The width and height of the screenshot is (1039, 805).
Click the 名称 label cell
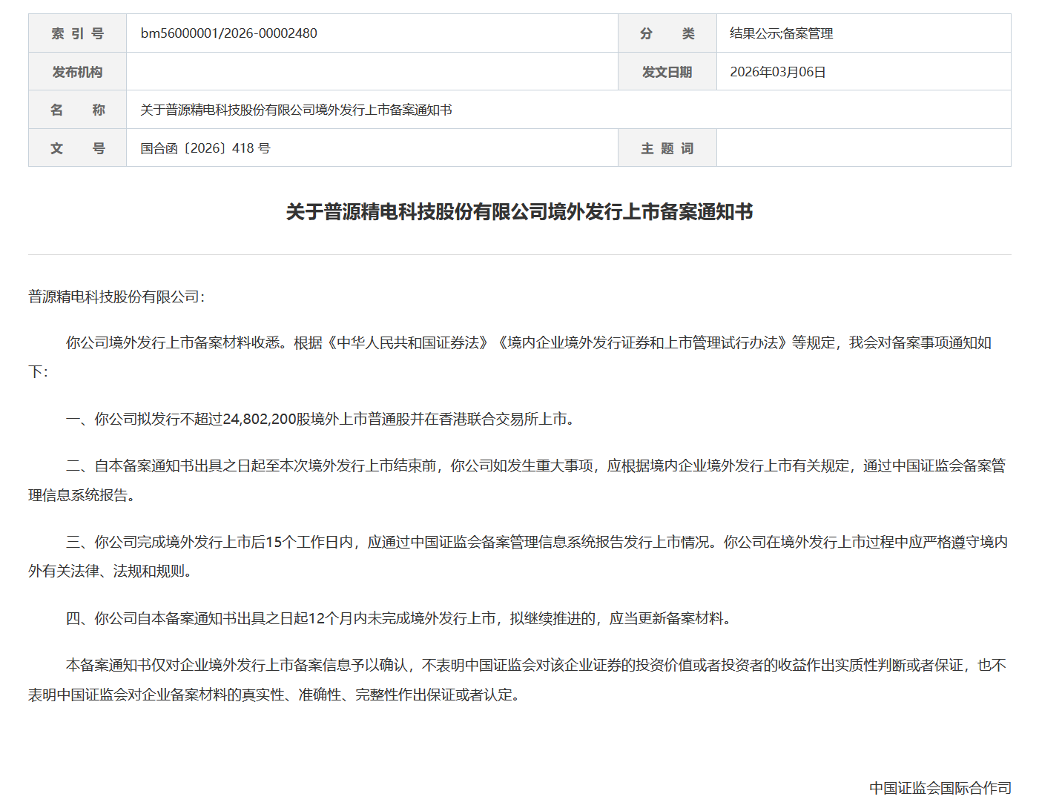click(78, 110)
